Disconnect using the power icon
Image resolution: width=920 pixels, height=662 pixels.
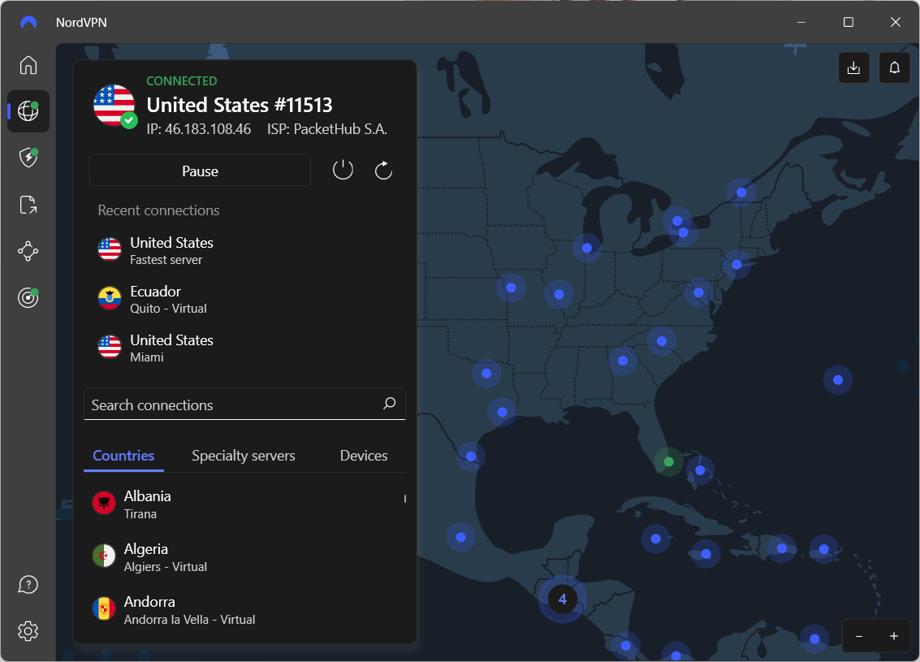(343, 171)
